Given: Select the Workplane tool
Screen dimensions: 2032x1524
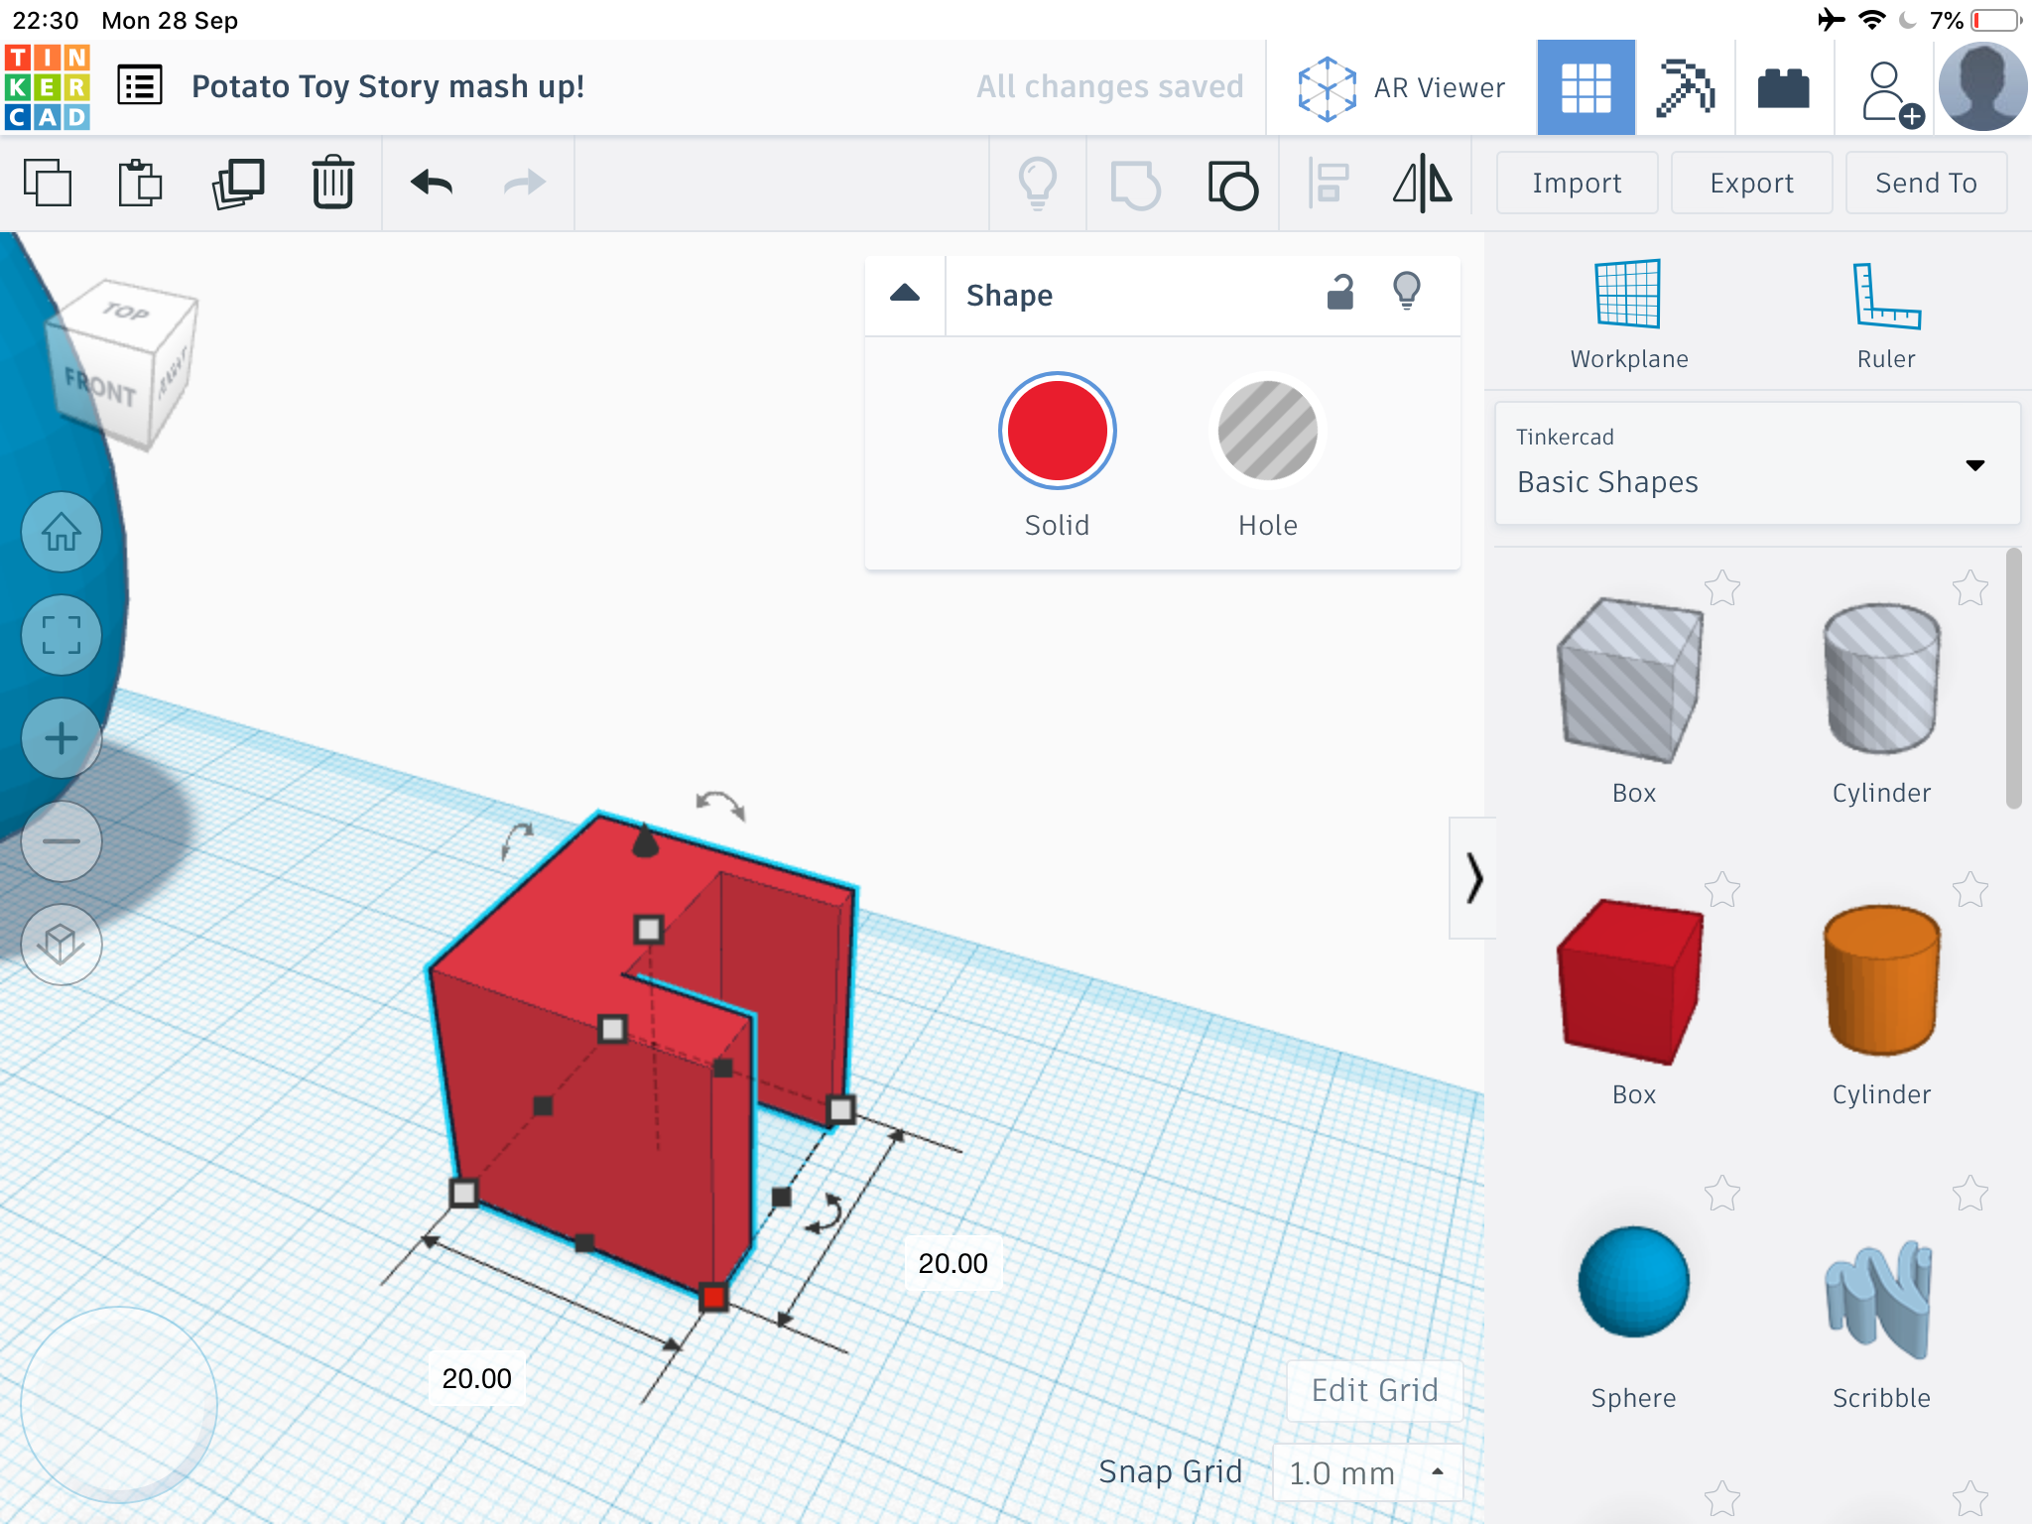Looking at the screenshot, I should [x=1628, y=314].
